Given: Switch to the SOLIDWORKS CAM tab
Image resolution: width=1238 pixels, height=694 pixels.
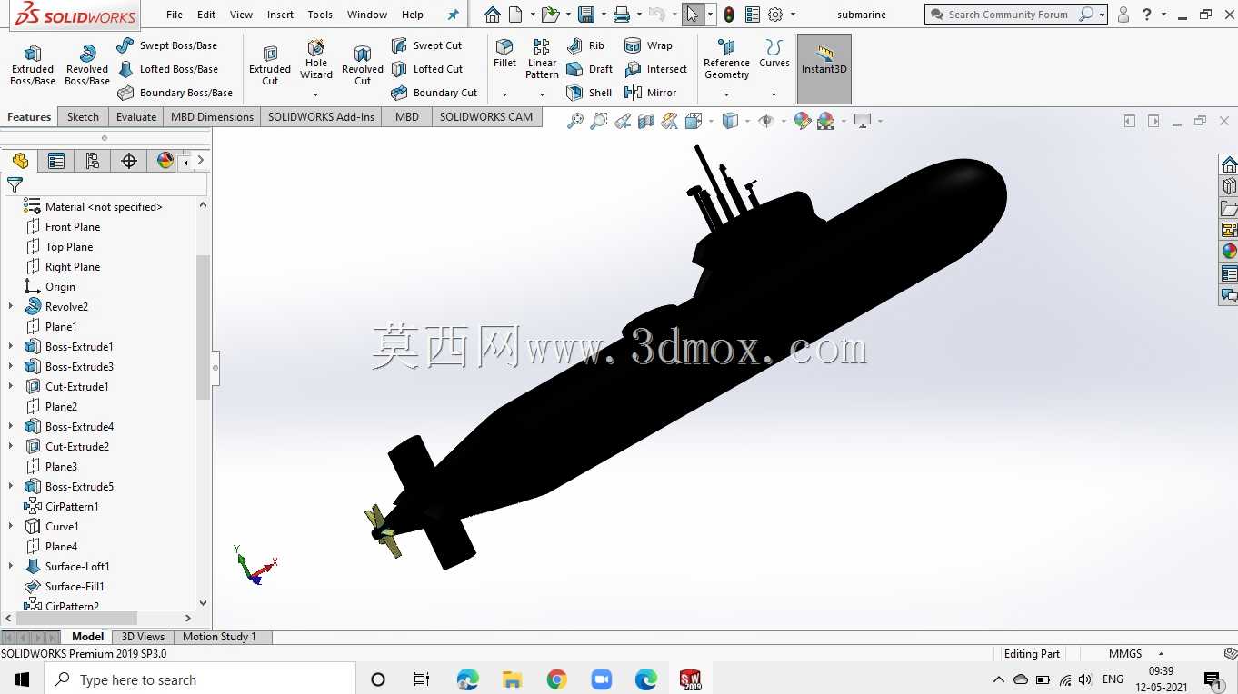Looking at the screenshot, I should coord(486,117).
